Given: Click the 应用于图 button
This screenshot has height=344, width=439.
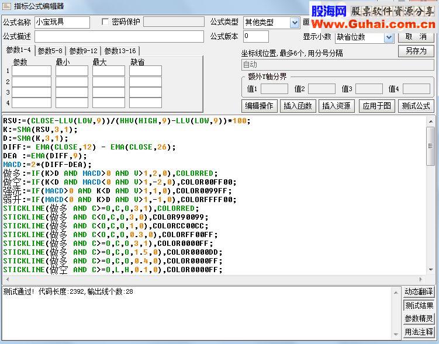Looking at the screenshot, I should [376, 106].
